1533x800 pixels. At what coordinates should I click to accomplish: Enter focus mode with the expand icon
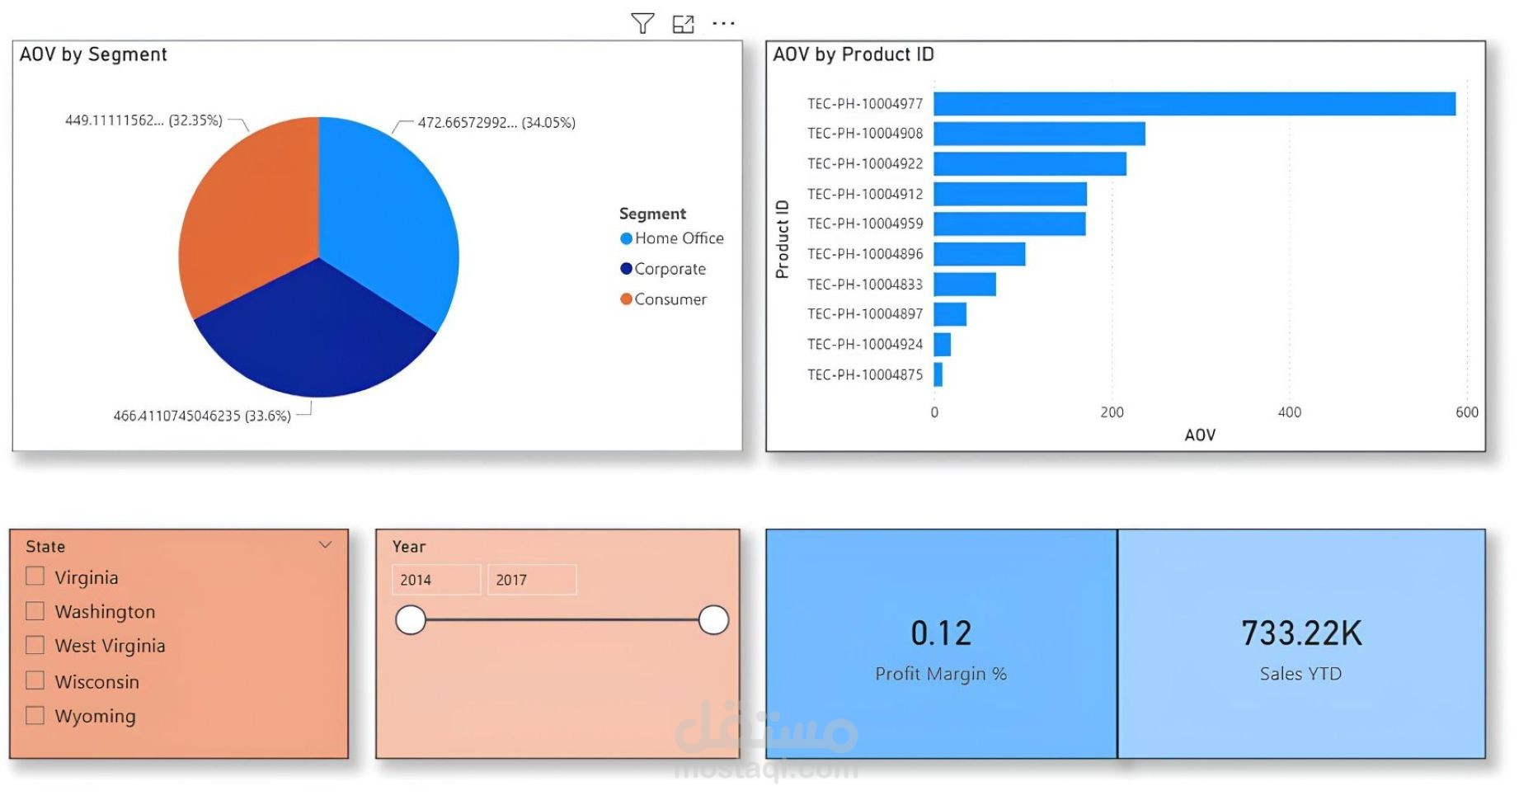[683, 22]
